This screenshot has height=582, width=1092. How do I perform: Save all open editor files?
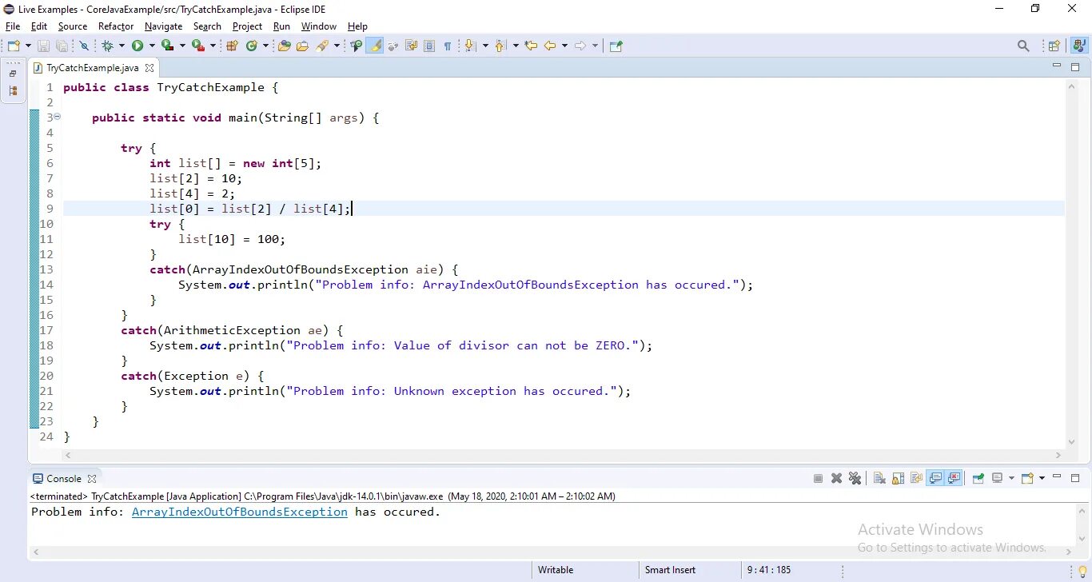point(62,46)
